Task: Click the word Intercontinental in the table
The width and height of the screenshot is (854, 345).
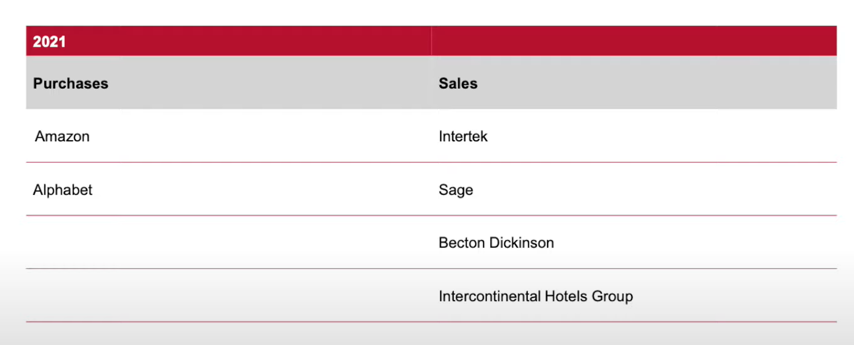Action: pos(489,297)
